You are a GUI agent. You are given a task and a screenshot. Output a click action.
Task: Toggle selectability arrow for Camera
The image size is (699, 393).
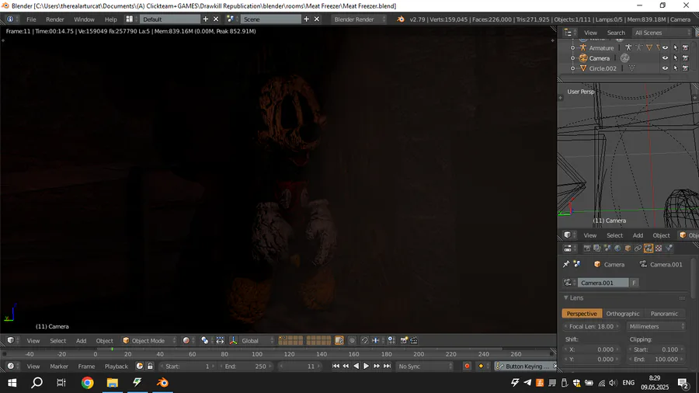[x=676, y=58]
